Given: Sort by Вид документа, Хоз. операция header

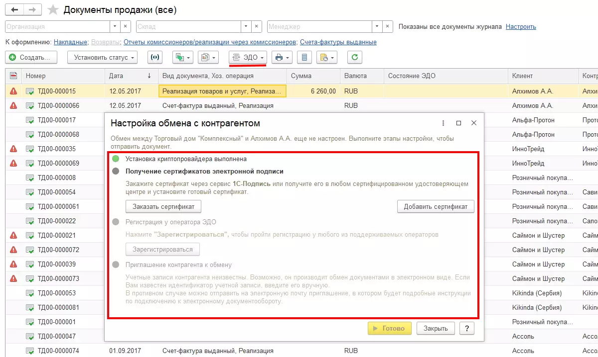Looking at the screenshot, I should (222, 76).
